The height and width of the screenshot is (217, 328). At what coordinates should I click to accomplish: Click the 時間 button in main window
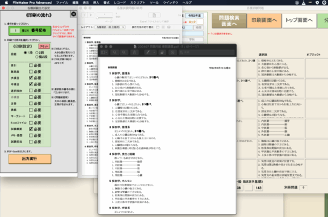click(x=198, y=28)
